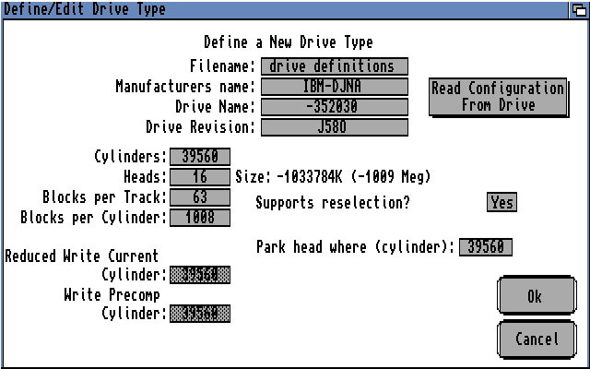Click the disabled Reduced Write Current Cylinder field
Viewport: 590px width, 369px height.
(200, 275)
